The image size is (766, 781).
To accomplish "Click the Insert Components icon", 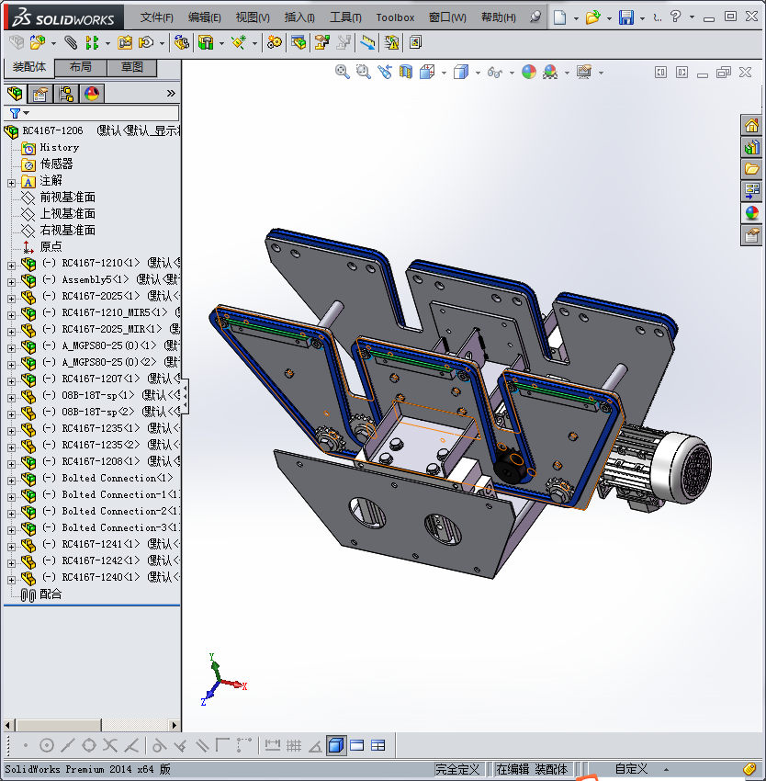I will (x=38, y=43).
